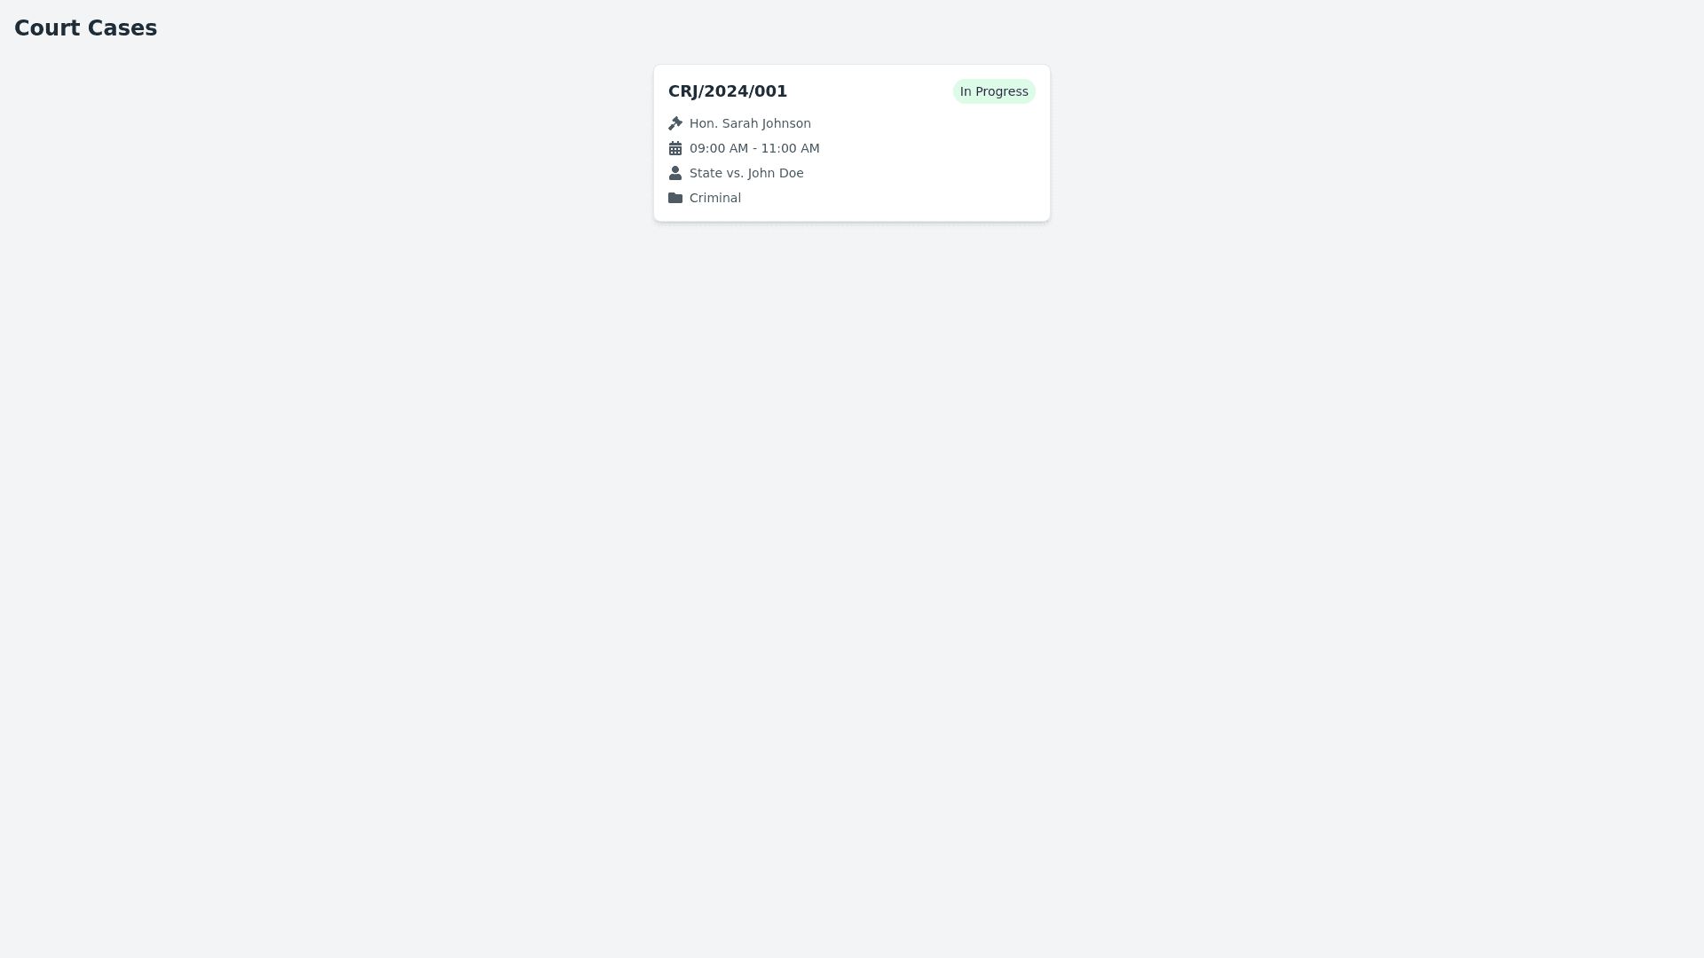Screen dimensions: 1704x958
Task: Click the 11:00 AM end time
Action: tap(791, 148)
